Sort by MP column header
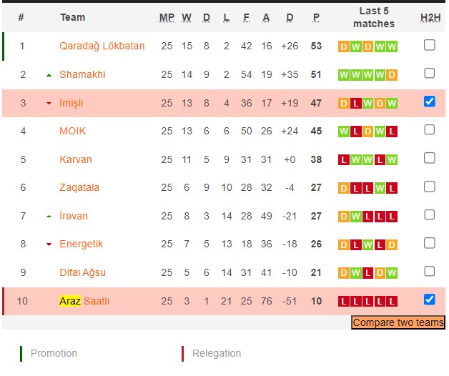Image resolution: width=449 pixels, height=376 pixels. point(167,17)
